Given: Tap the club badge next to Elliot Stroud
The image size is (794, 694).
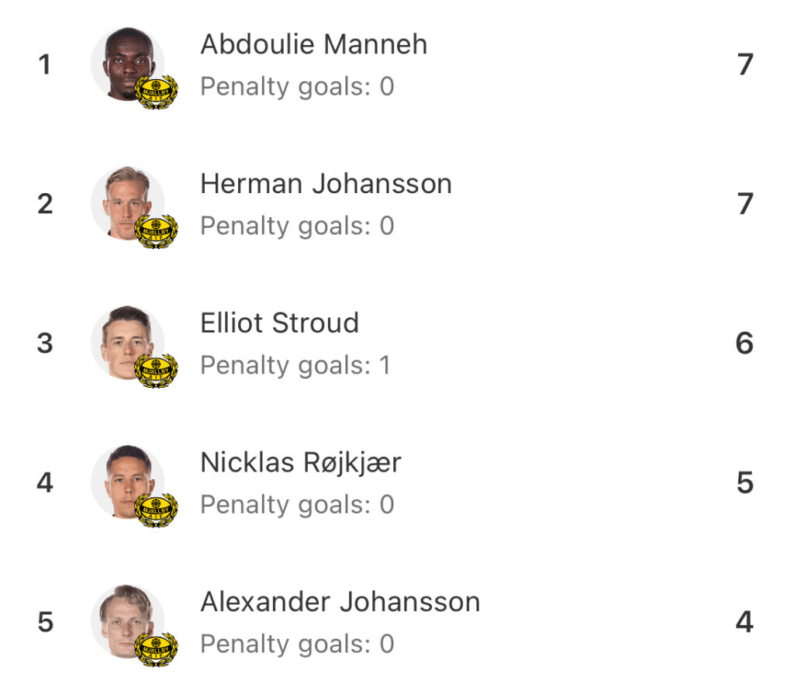Looking at the screenshot, I should (x=156, y=371).
